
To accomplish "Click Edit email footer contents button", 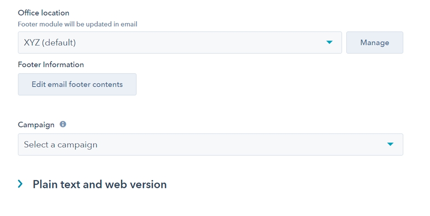I will 77,84.
